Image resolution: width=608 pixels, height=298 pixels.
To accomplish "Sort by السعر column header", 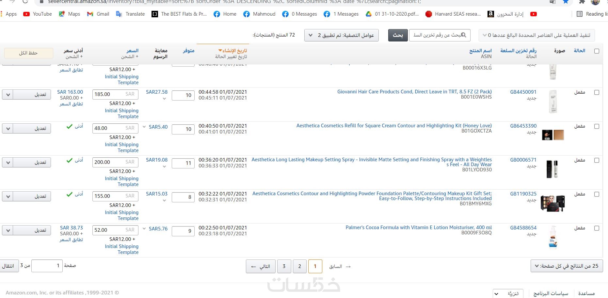I will pyautogui.click(x=132, y=51).
